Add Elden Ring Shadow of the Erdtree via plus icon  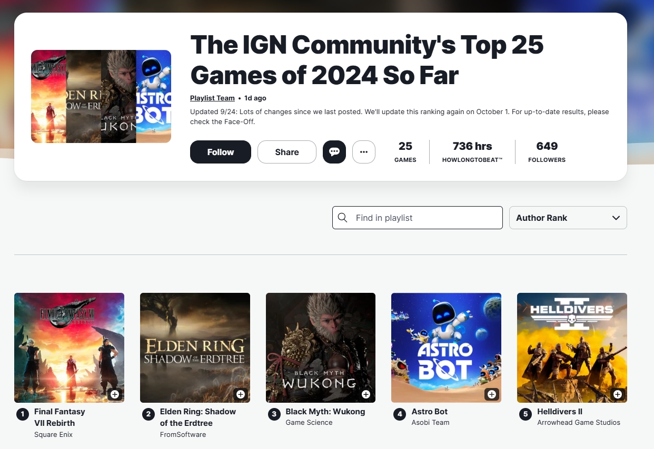241,394
